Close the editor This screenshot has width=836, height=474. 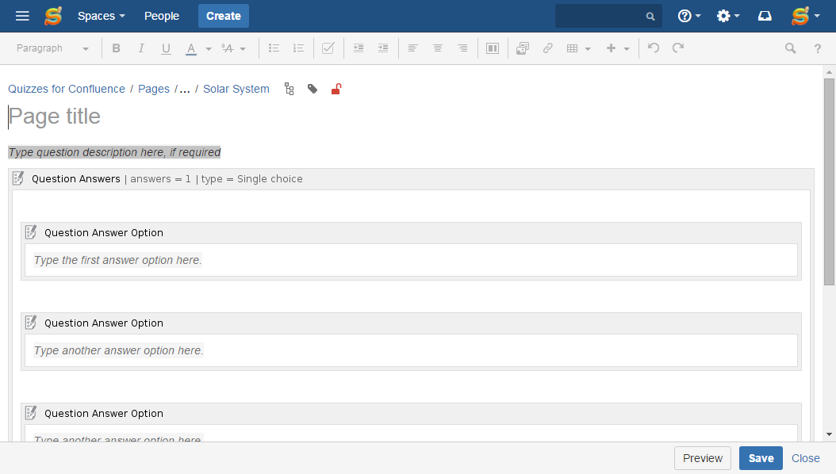point(806,458)
